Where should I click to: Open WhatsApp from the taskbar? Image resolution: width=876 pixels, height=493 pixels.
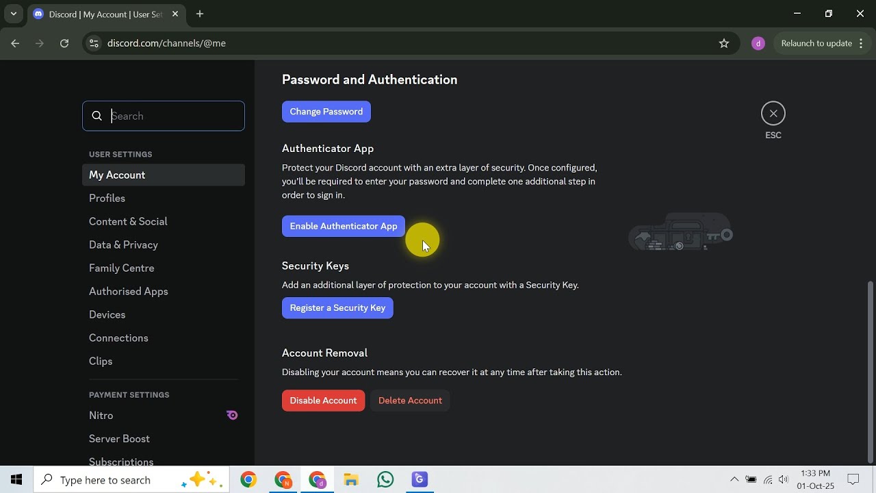385,479
